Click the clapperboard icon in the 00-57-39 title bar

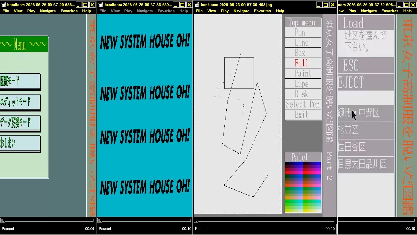point(197,5)
